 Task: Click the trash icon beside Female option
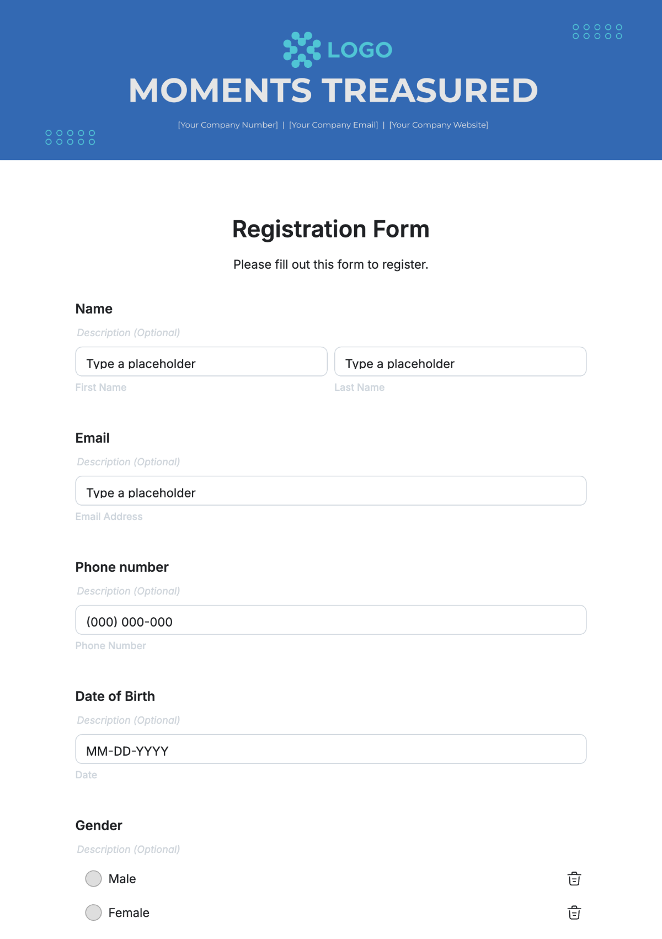574,913
